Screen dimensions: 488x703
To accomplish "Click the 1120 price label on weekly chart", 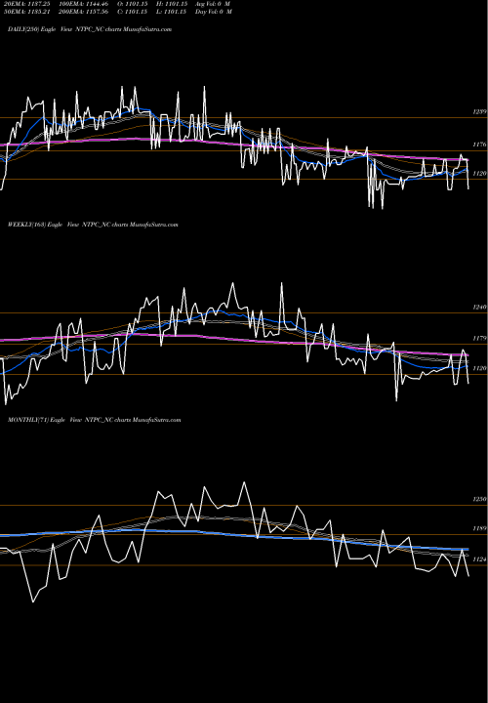I will click(479, 368).
